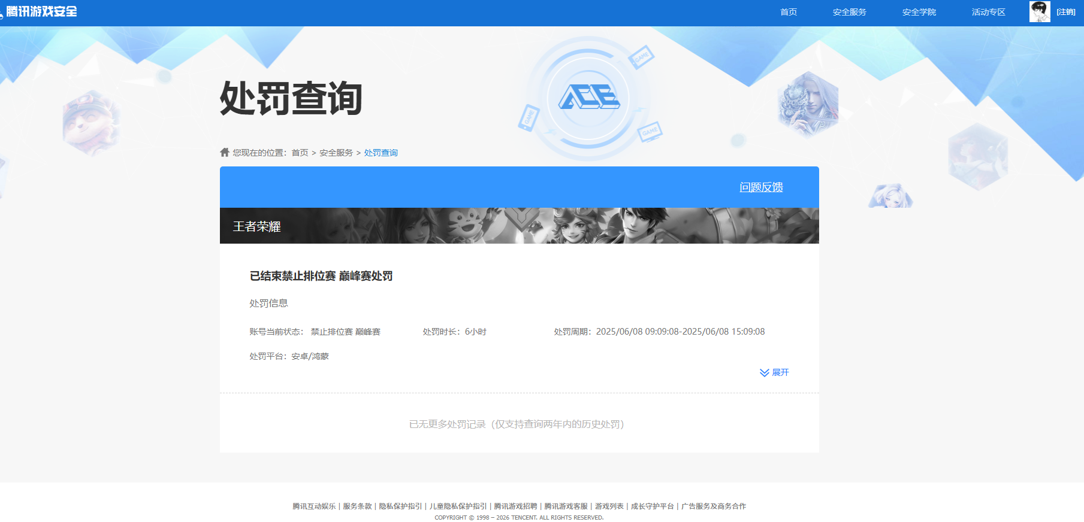This screenshot has height=522, width=1084.
Task: Click the 处罚信息 label
Action: pyautogui.click(x=268, y=304)
